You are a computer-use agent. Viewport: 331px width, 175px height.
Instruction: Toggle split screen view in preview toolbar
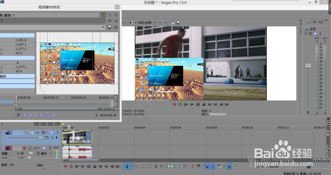pos(131,22)
